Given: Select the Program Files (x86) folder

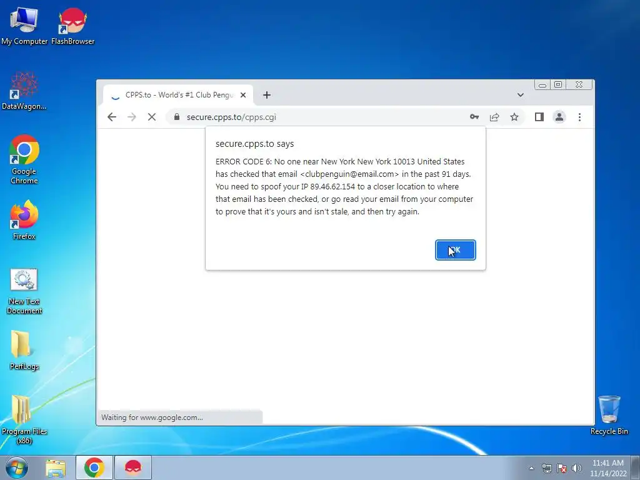Looking at the screenshot, I should [x=24, y=419].
